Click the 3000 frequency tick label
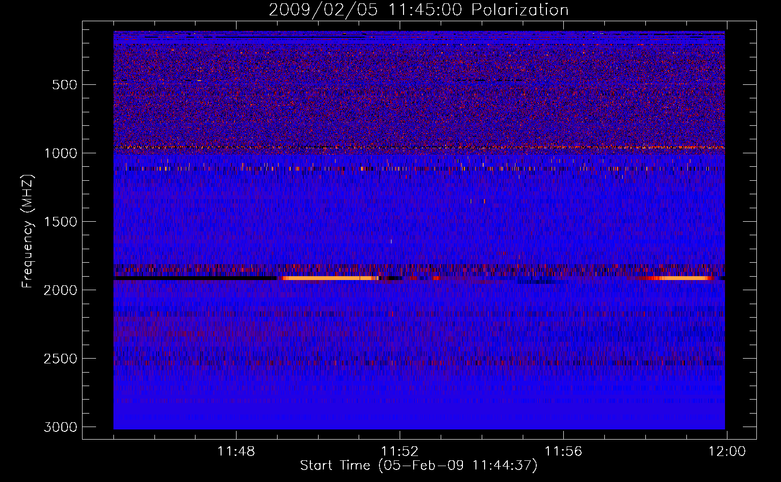This screenshot has width=781, height=482. point(60,427)
